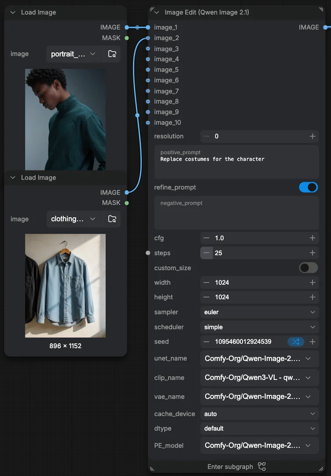Click top Load Image MASK output dot
331x476 pixels.
127,38
